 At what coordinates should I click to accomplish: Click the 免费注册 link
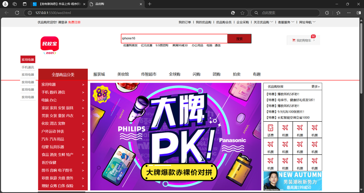pos(74,22)
